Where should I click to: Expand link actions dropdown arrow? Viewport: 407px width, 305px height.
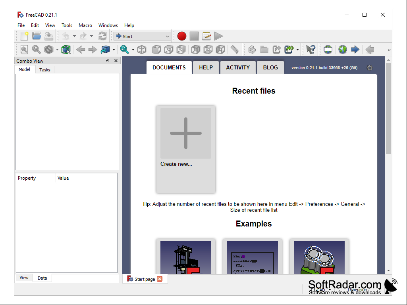point(297,50)
